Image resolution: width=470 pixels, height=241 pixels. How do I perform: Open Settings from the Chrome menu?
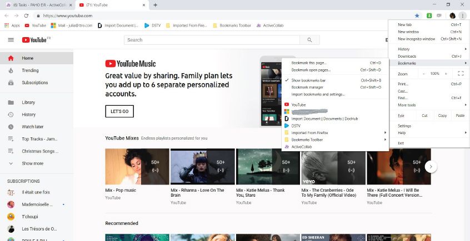click(404, 126)
